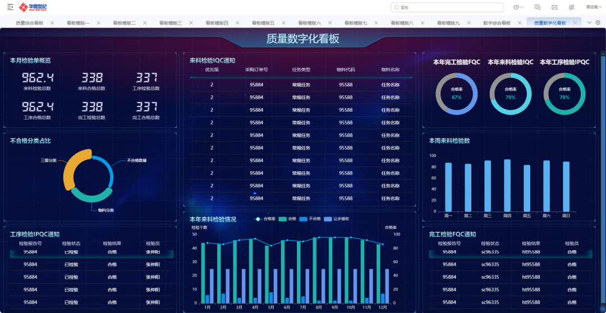Click 工序检验总数 value 337
The height and width of the screenshot is (313, 606).
[x=146, y=77]
